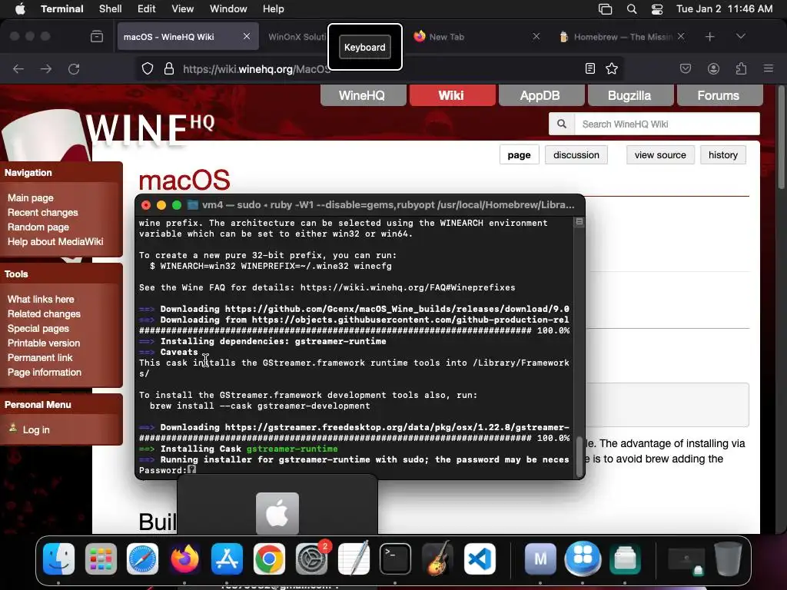Close the Homebrew tab
This screenshot has width=787, height=590.
(681, 37)
